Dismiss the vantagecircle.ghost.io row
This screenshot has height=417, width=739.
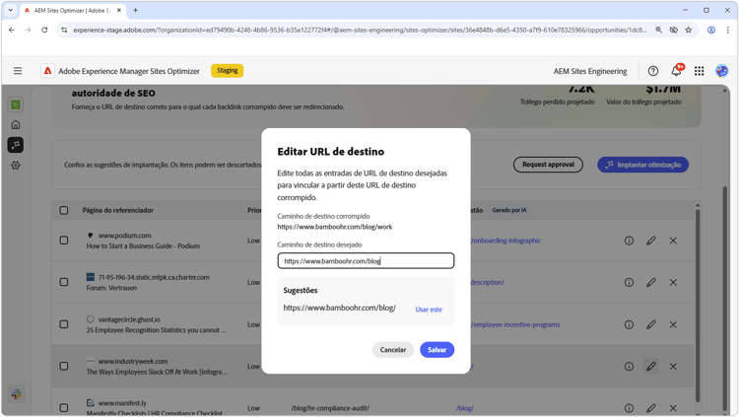[673, 324]
